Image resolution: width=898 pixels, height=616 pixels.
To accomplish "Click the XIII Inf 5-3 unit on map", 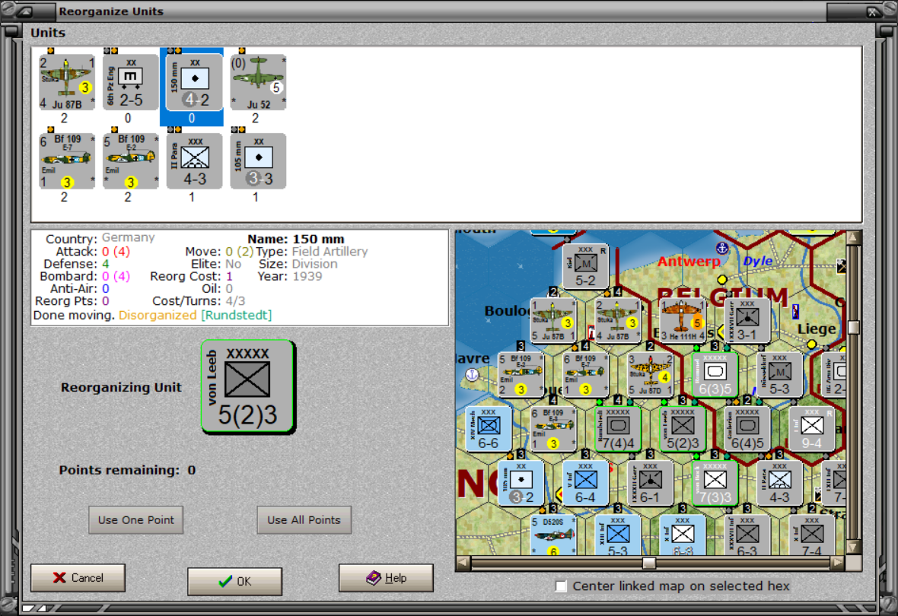I will [618, 535].
